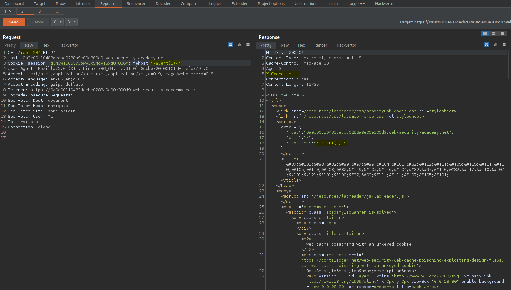Open the back history dropdown arrow
511x290 pixels.
(x=61, y=22)
